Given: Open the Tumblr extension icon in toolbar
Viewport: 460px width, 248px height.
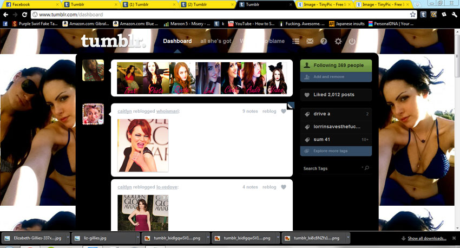Looking at the screenshot, I should pyautogui.click(x=423, y=15).
